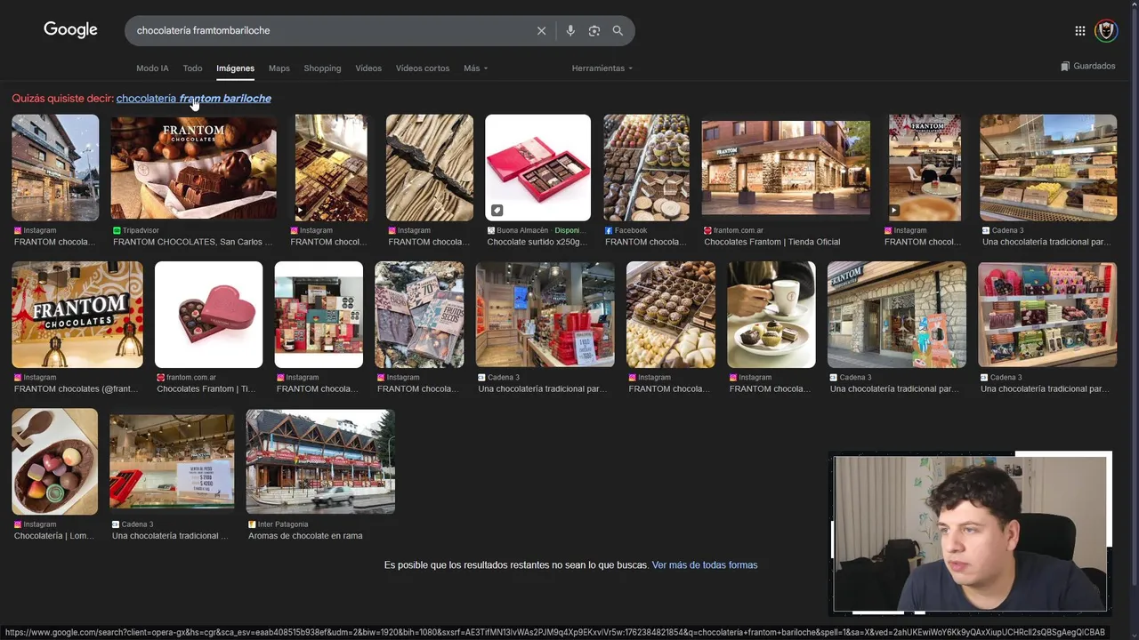
Task: Click 'Chocolate surtido x250g' caption
Action: tap(537, 242)
